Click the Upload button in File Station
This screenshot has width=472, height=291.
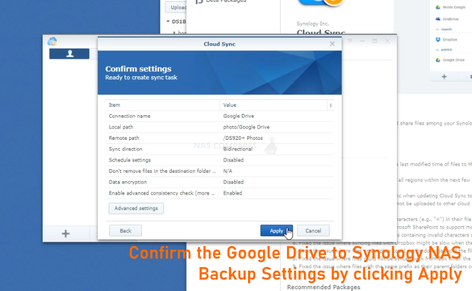tap(177, 7)
